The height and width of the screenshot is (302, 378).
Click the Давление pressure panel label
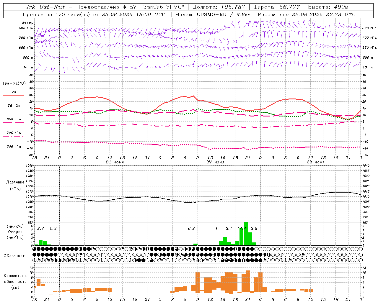[15, 182]
